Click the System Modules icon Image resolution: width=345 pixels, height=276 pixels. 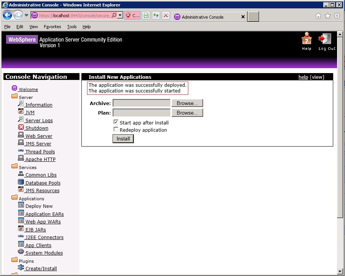[21, 252]
